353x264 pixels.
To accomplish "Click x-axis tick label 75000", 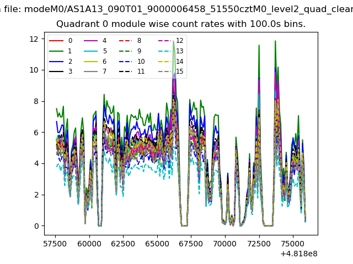I will click(293, 244).
